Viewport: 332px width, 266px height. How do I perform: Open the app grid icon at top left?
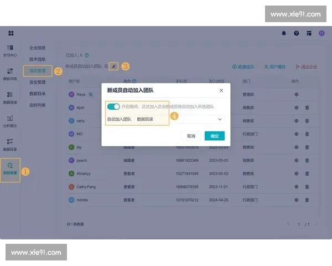coord(11,33)
